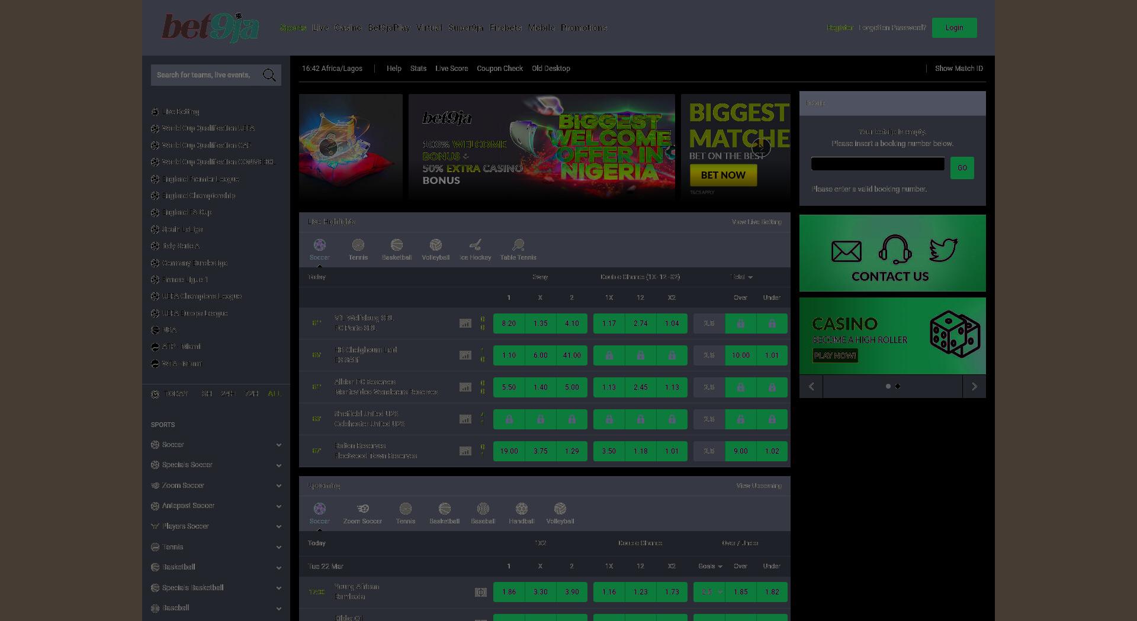Image resolution: width=1137 pixels, height=621 pixels.
Task: Filter events by 3H
Action: click(x=207, y=394)
